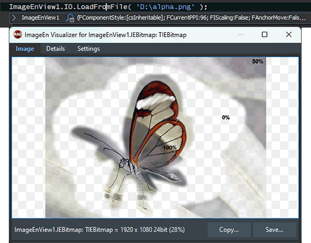
Task: Click the 50% label in image corner
Action: (258, 62)
